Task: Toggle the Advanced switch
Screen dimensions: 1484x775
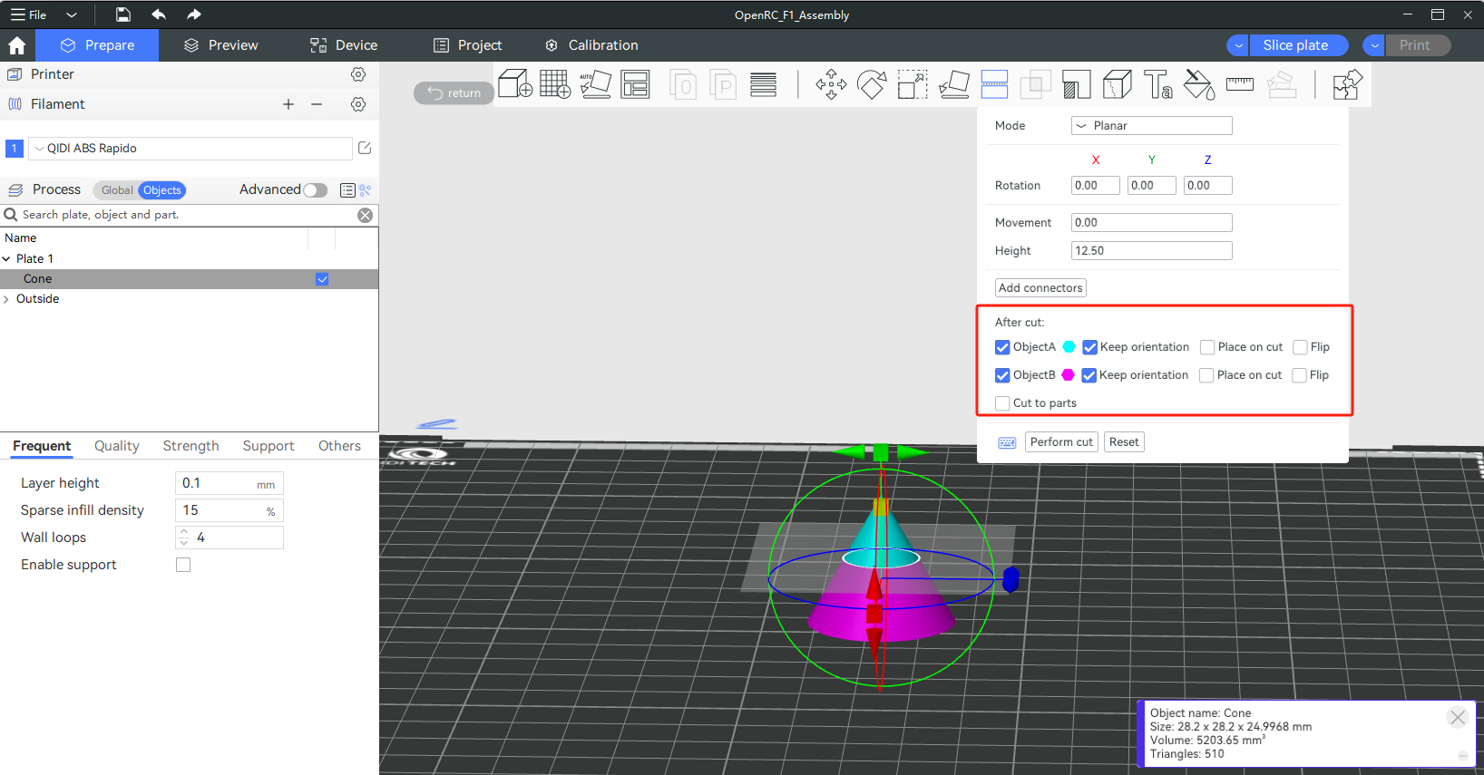Action: 315,190
